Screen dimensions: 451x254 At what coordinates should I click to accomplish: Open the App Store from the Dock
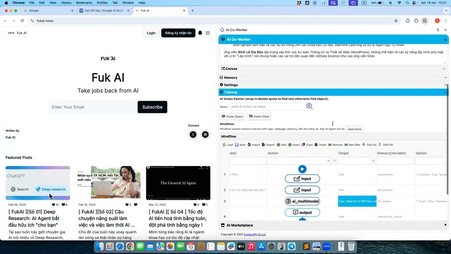coord(261,246)
